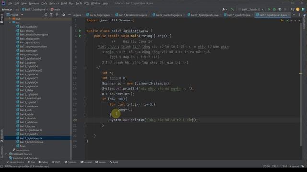This screenshot has height=172, width=307.
Task: Select bai17_breakcontinue in project tree
Action: [31, 142]
